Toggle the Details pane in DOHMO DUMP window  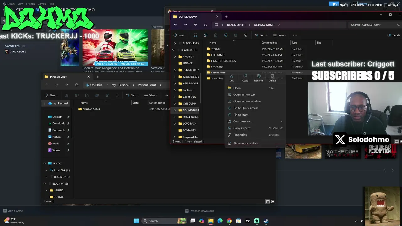coord(394,35)
